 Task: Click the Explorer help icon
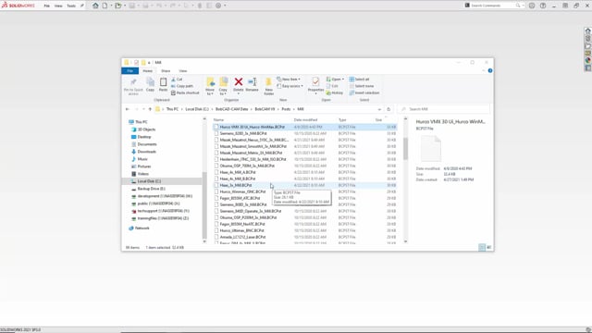coord(490,70)
